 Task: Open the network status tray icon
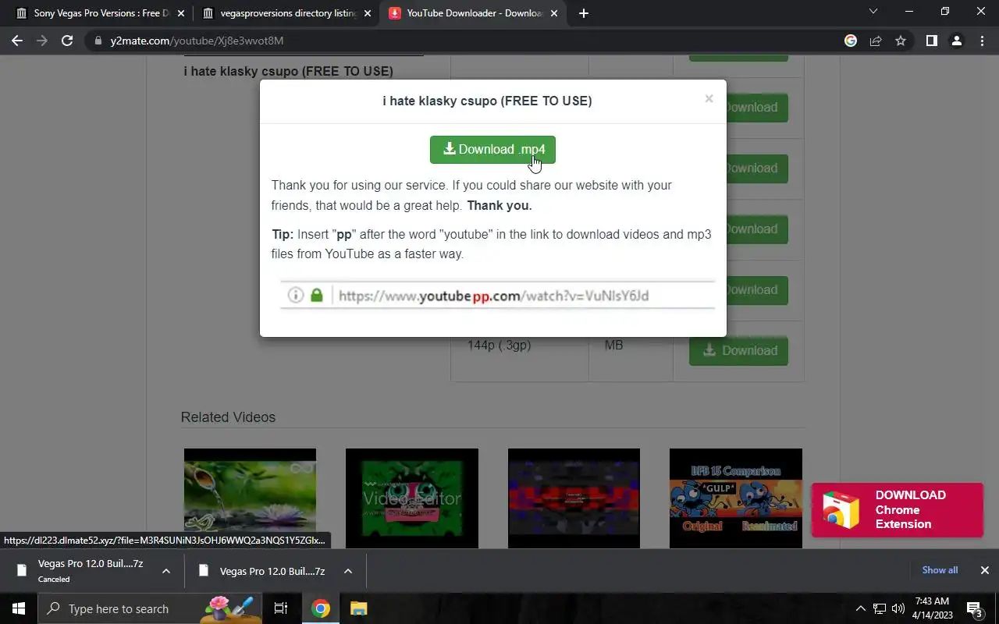(880, 608)
